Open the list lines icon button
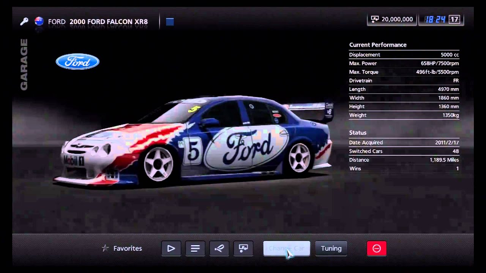 [x=195, y=248]
